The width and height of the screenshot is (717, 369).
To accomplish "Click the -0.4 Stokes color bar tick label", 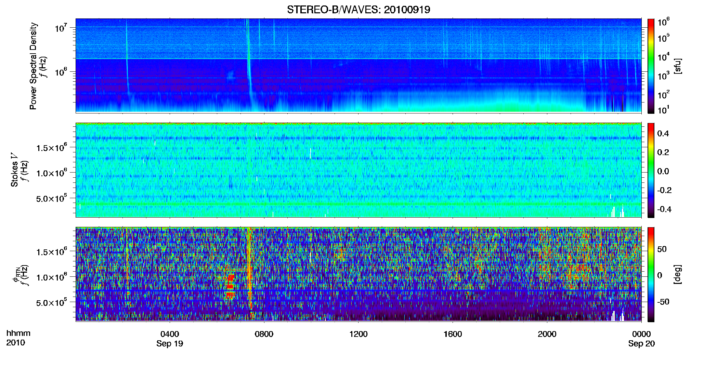I will click(x=664, y=209).
